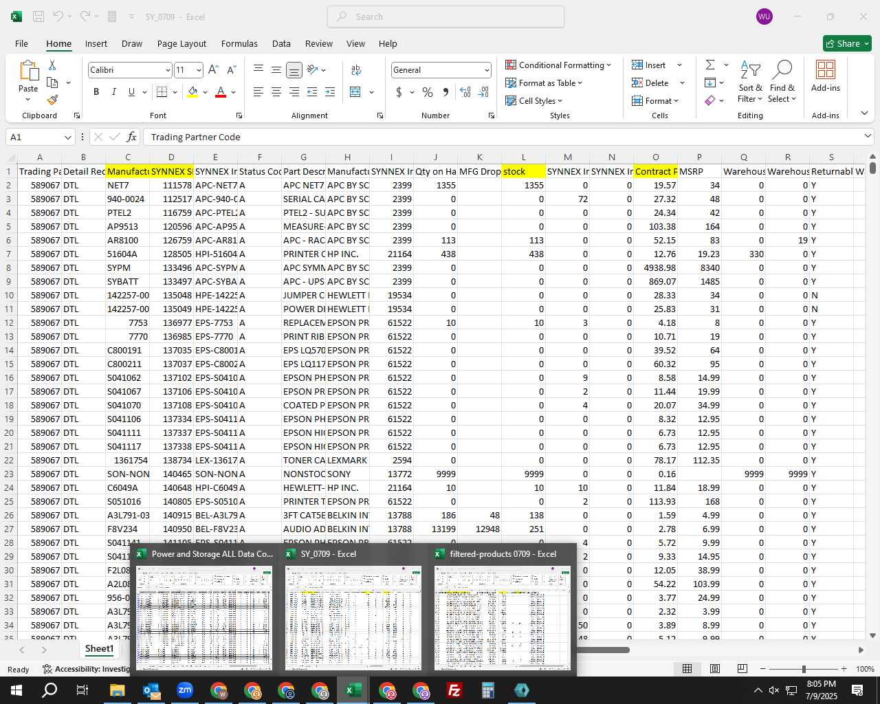Click the Decrease Decimal icon
Viewport: 880px width, 704px height.
483,91
